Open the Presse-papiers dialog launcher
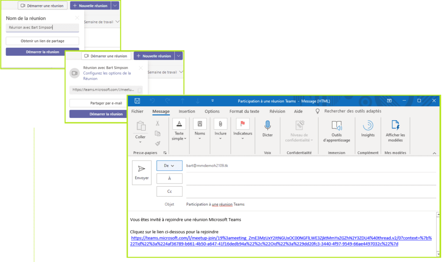The width and height of the screenshot is (445, 262). [165, 153]
